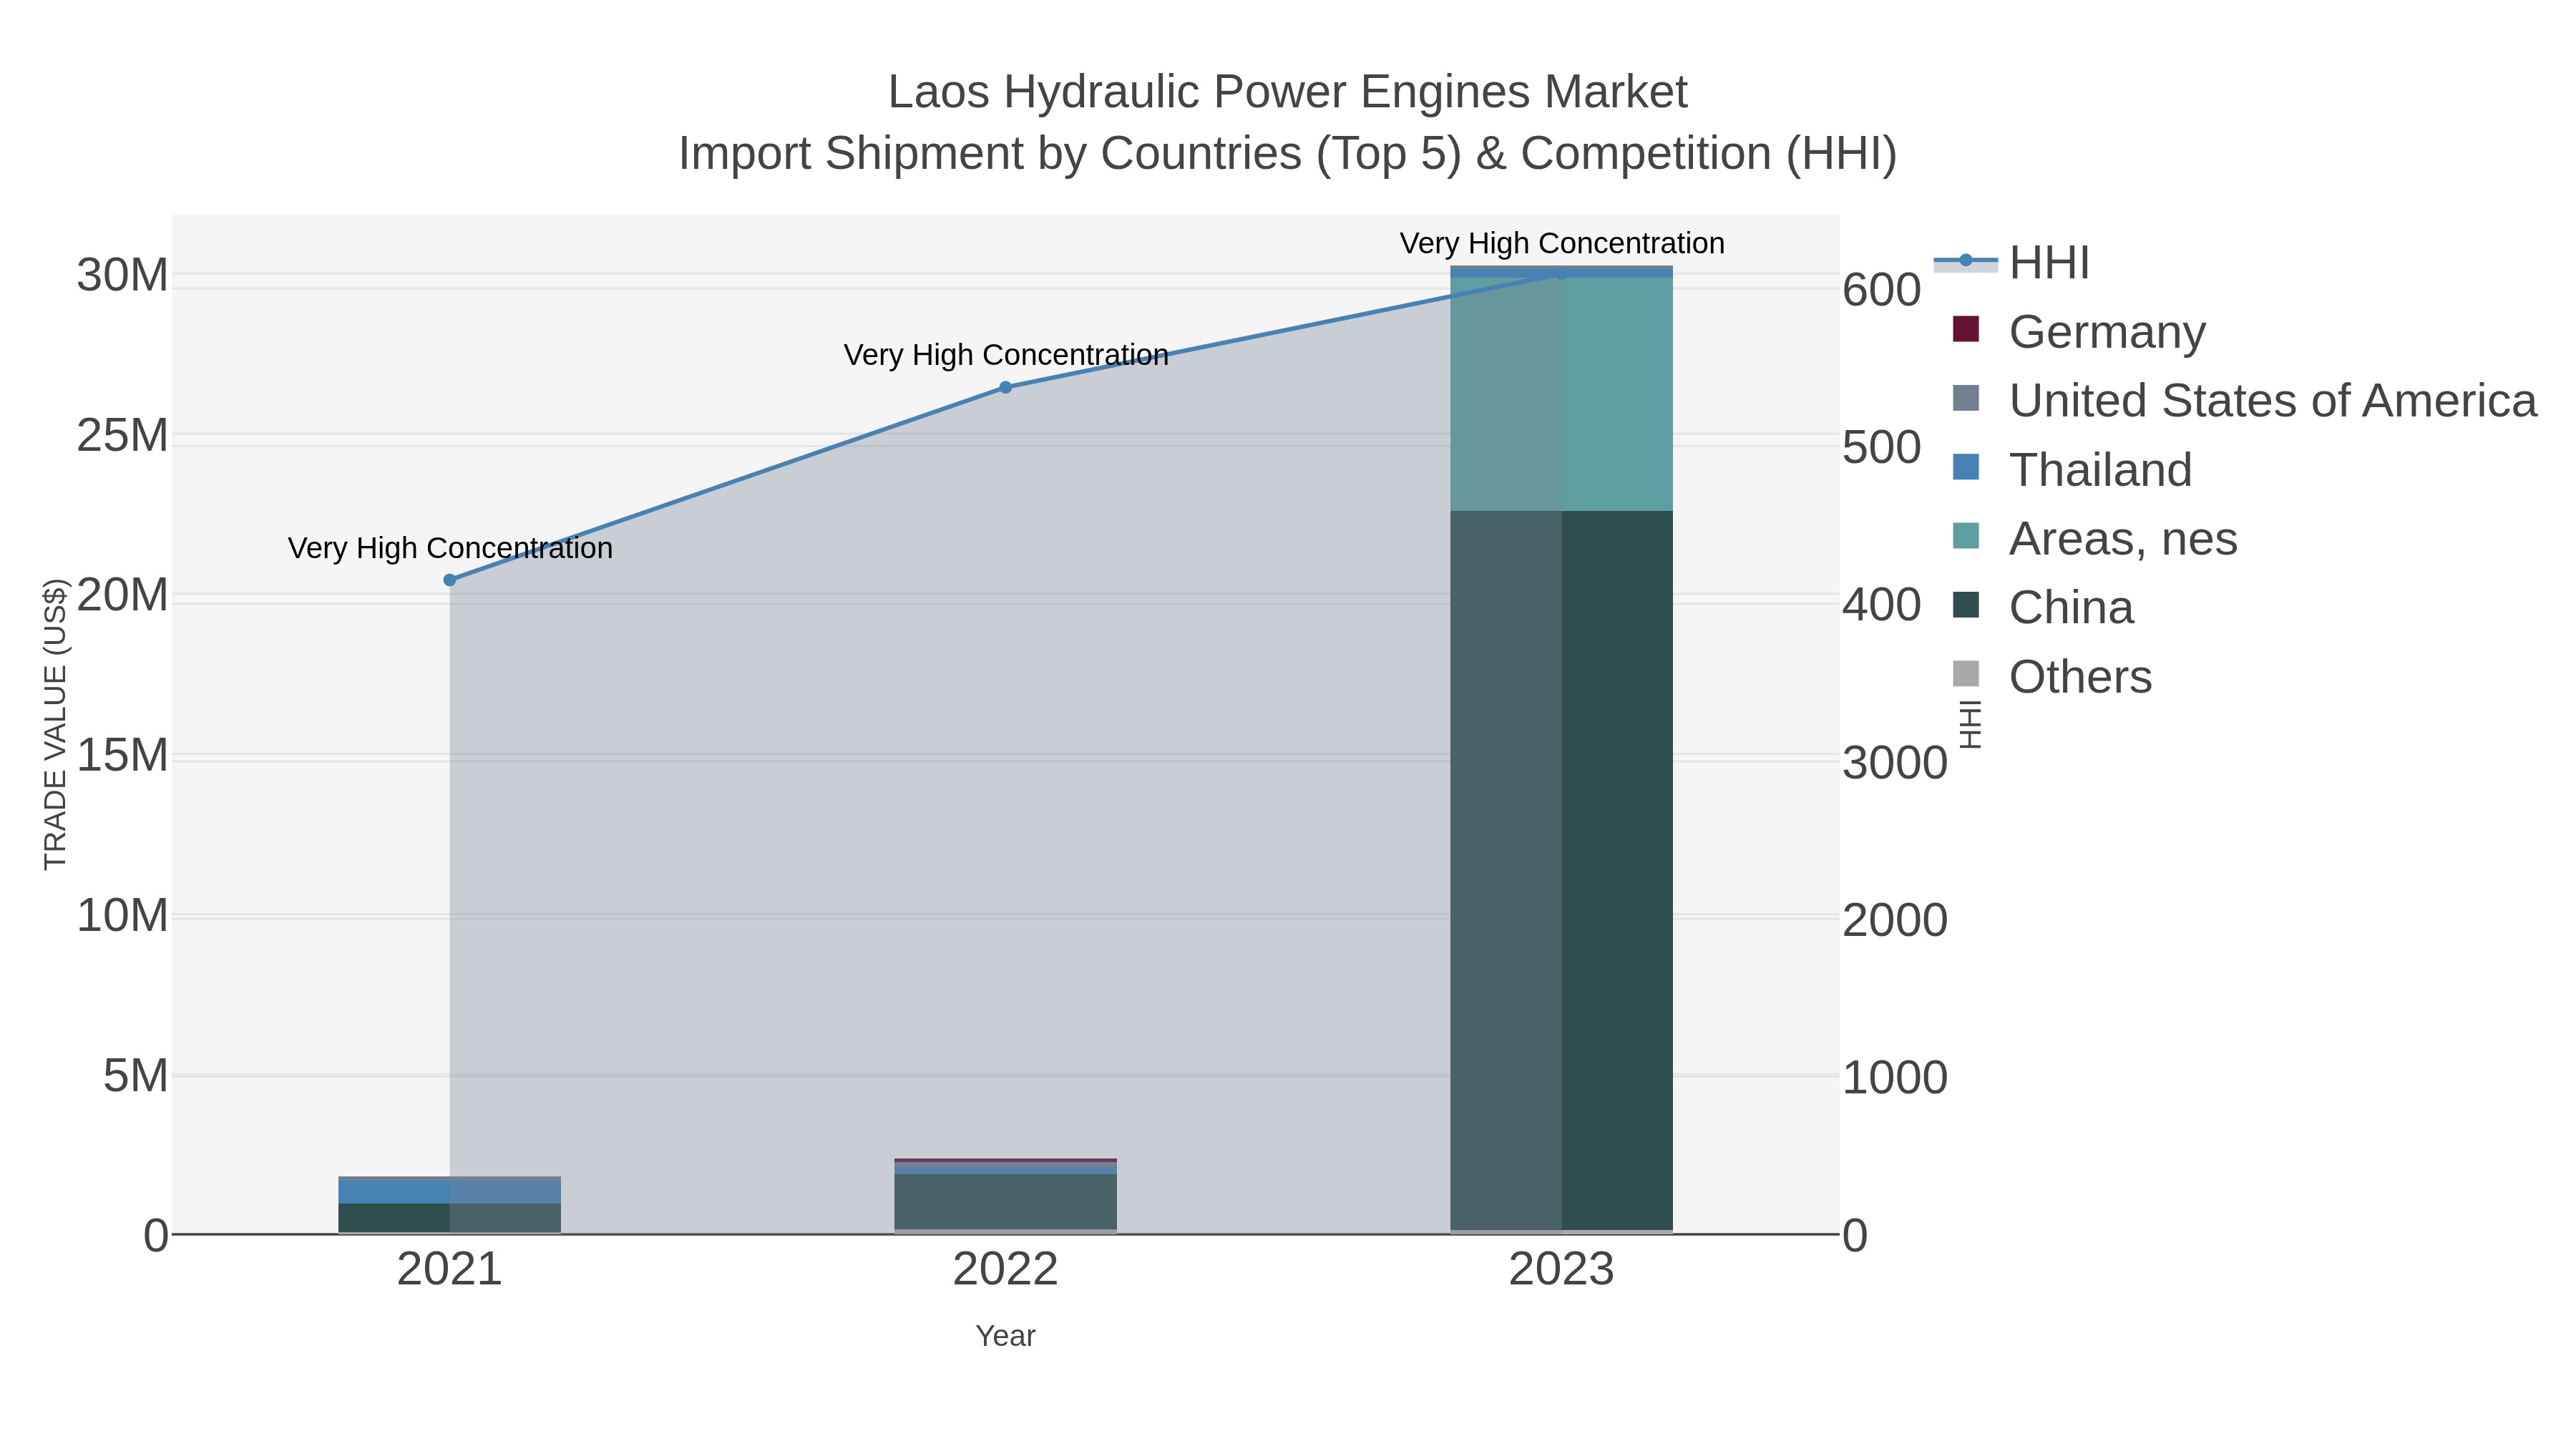Toggle the HHI legend entry
2576x1449 pixels.
[x=2012, y=262]
